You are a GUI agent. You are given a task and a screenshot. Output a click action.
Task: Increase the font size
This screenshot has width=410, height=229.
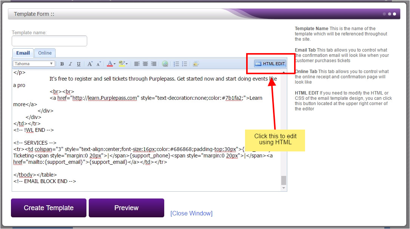(x=90, y=64)
